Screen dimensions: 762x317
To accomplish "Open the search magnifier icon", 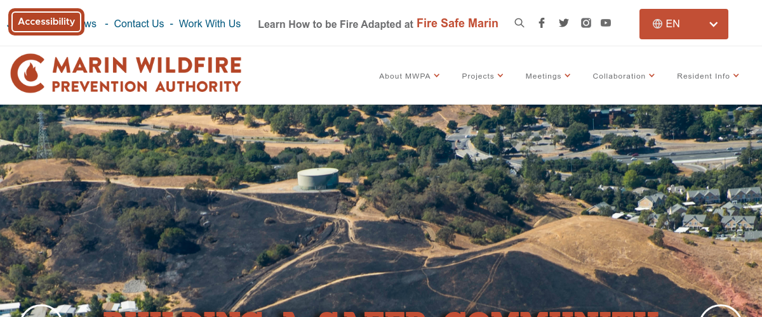I will click(x=519, y=23).
